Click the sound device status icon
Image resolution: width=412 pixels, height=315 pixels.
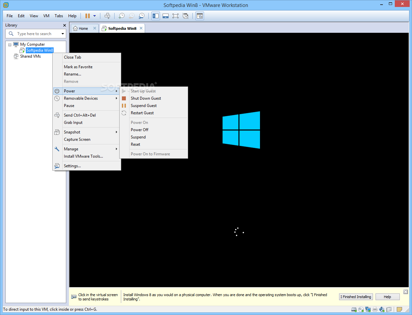382,309
